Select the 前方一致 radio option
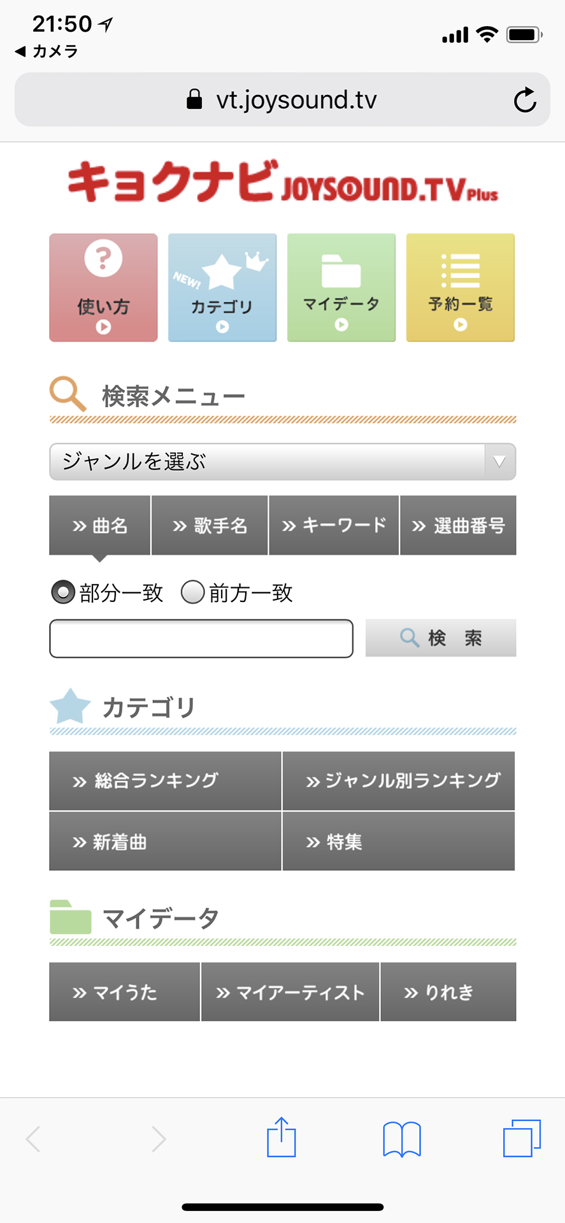Viewport: 565px width, 1223px height. tap(193, 592)
